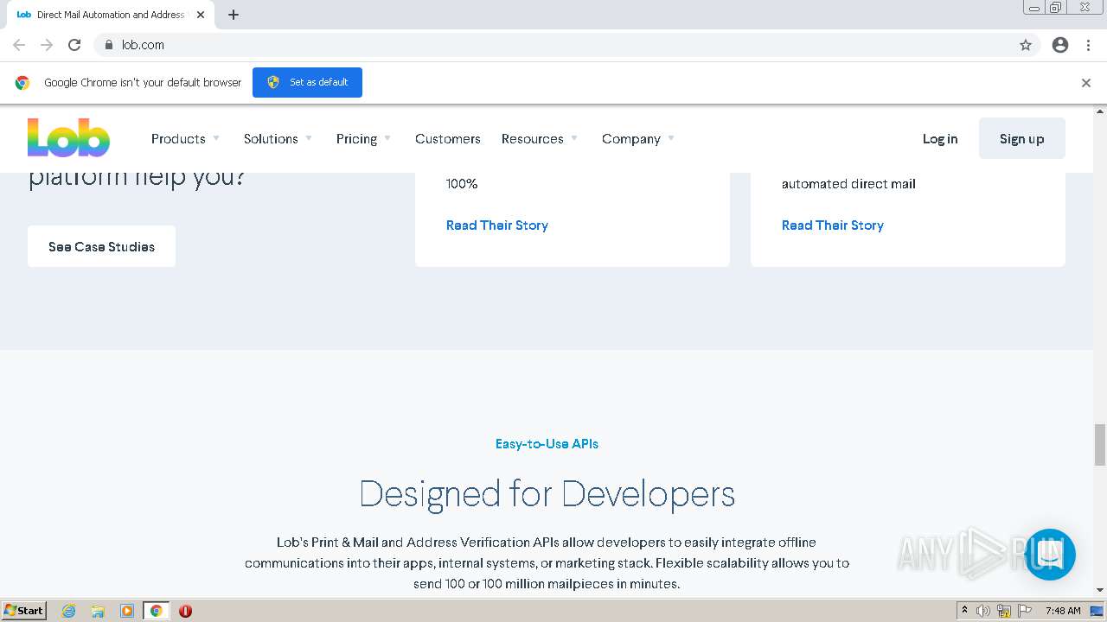Image resolution: width=1107 pixels, height=622 pixels.
Task: Open Read Their Story under automated direct mail
Action: [833, 225]
